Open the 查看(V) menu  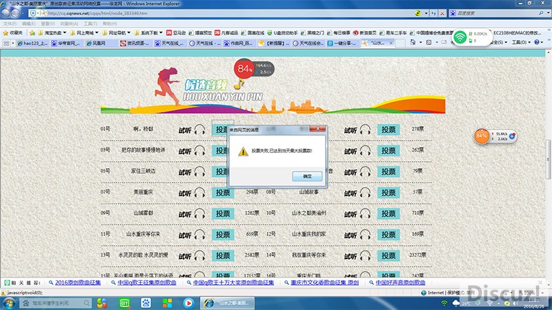(x=48, y=23)
